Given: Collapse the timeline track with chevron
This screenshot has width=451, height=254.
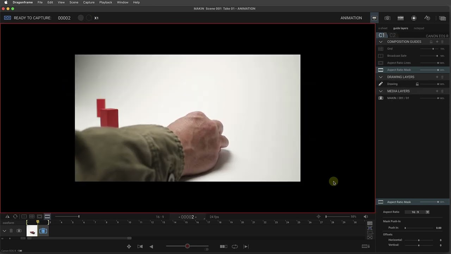Looking at the screenshot, I should (x=4, y=231).
